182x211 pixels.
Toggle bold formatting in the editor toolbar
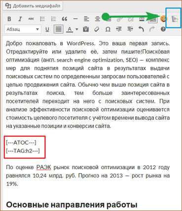pos(9,19)
